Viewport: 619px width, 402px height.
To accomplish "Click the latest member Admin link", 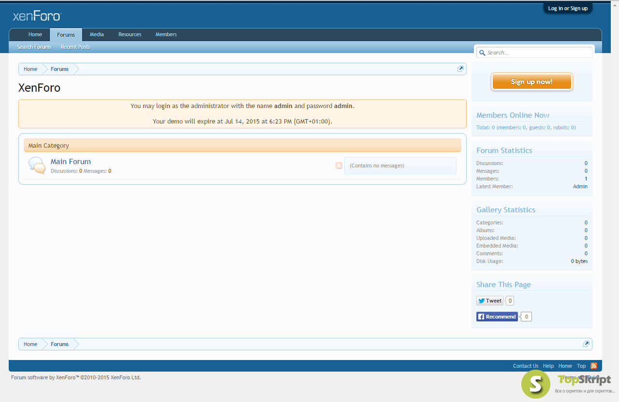I will 580,186.
